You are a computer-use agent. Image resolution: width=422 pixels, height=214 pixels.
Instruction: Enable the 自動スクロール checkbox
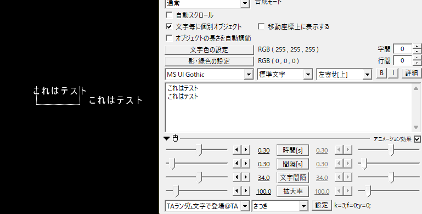(x=169, y=15)
